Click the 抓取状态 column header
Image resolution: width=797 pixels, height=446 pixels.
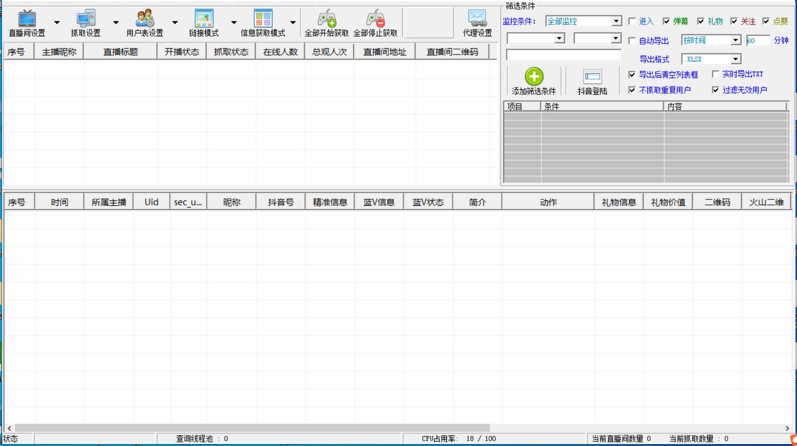231,52
